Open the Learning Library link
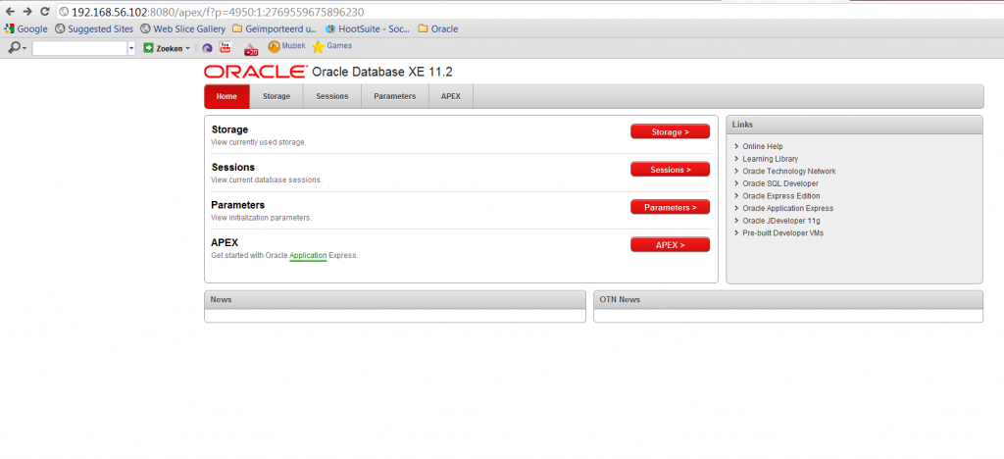Screen dimensions: 1004x459 click(x=771, y=159)
